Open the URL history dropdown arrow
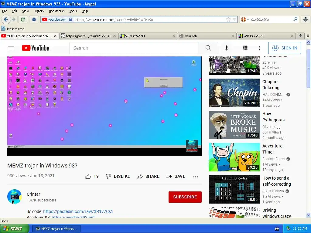 point(234,20)
